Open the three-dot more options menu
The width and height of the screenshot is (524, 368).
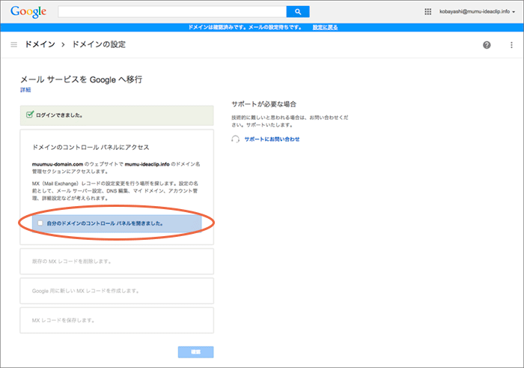pyautogui.click(x=511, y=45)
